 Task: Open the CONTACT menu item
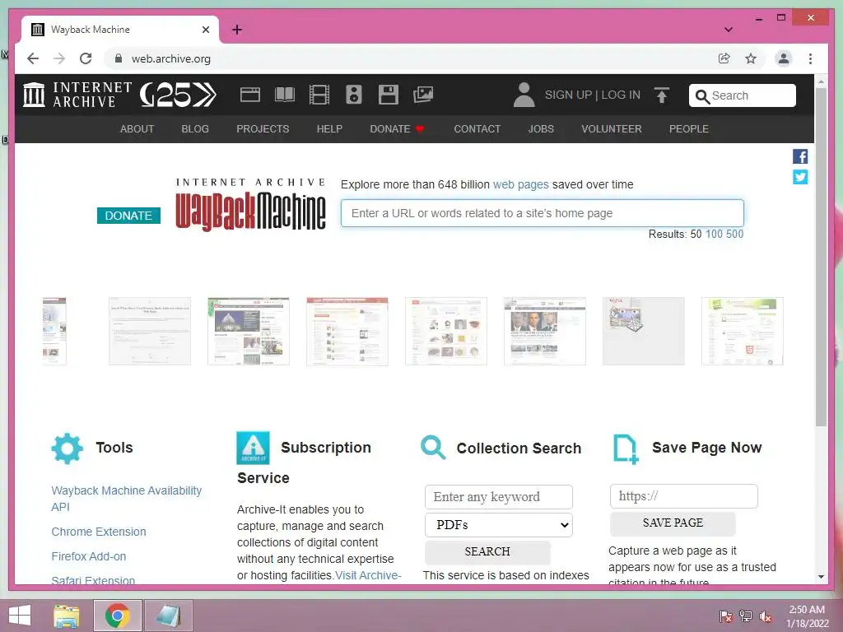point(477,129)
